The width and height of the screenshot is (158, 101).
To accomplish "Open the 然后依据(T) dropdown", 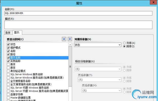I will [100, 80].
